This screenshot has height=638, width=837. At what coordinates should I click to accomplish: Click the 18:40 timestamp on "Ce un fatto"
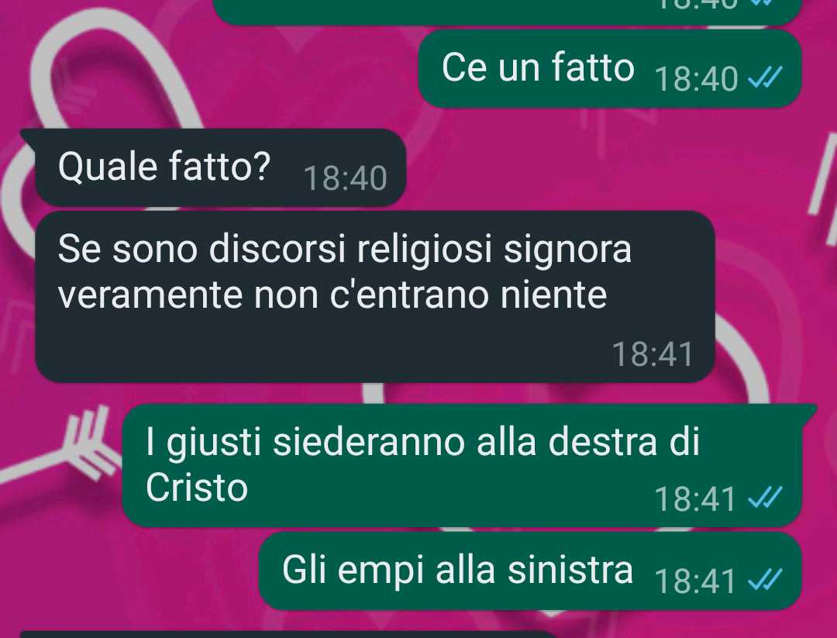pyautogui.click(x=696, y=79)
